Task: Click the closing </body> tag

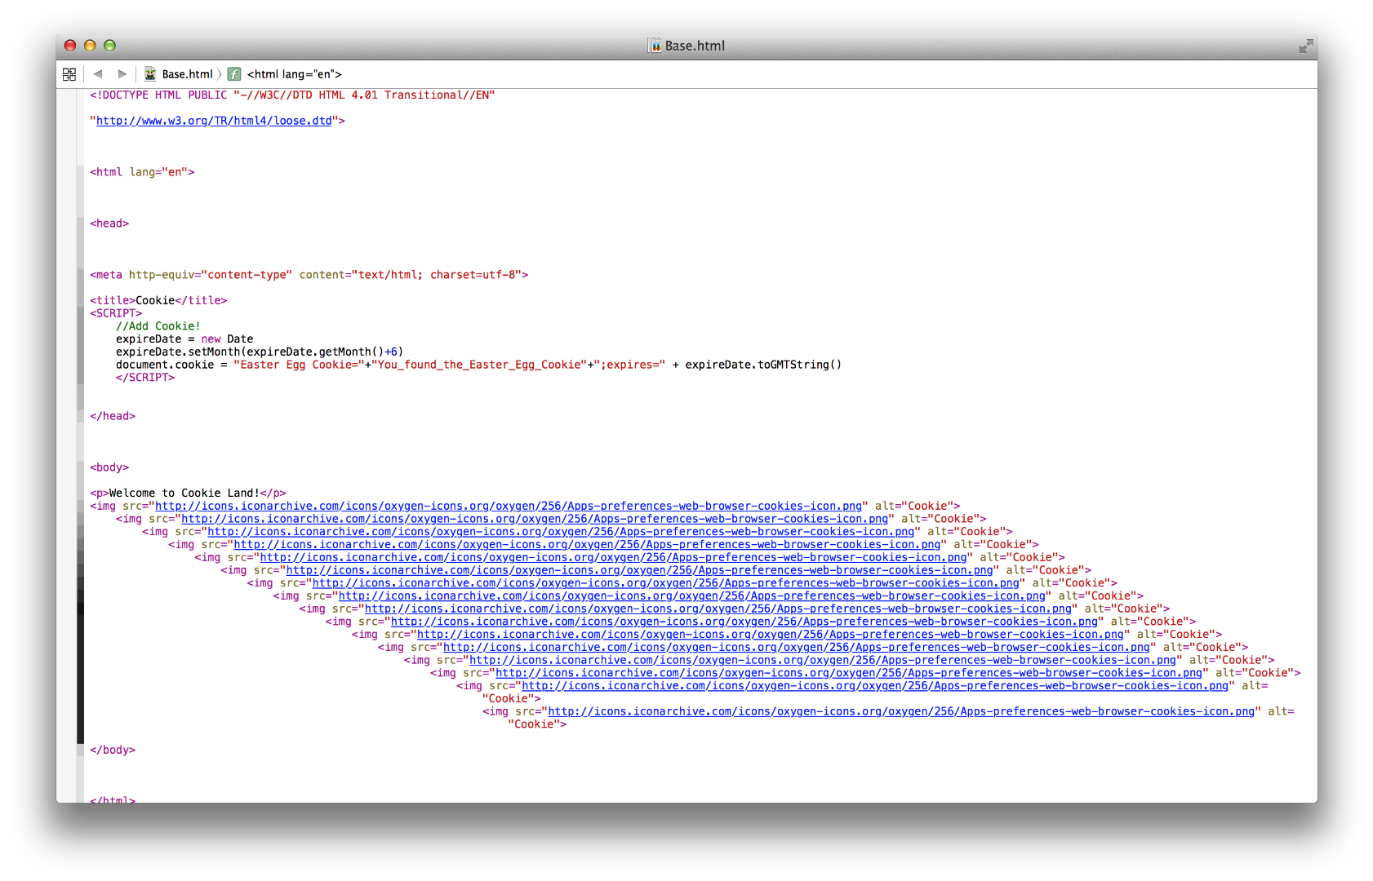Action: coord(113,750)
